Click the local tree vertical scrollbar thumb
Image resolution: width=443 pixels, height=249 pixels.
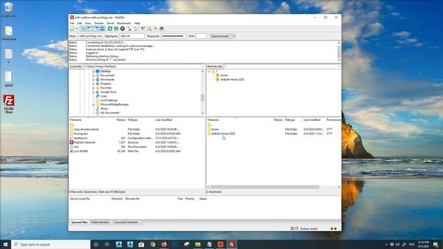pyautogui.click(x=202, y=98)
